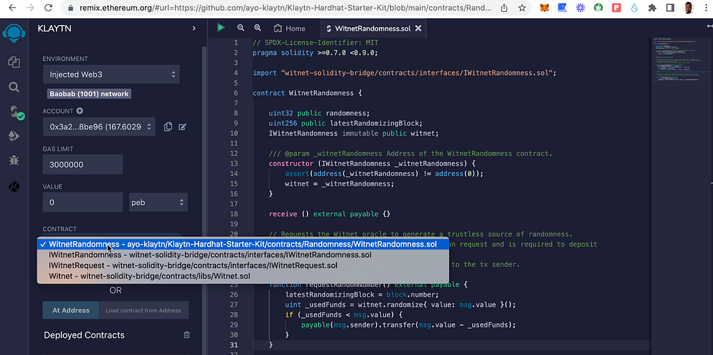Open the green circle extension icon
Viewport: 713px width, 355px height.
tap(598, 8)
